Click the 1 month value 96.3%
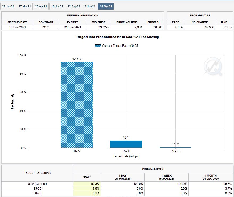234x197 pixels. (227, 184)
